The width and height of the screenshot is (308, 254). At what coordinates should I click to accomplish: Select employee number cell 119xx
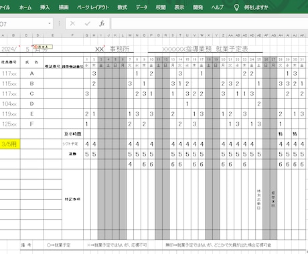coord(10,114)
